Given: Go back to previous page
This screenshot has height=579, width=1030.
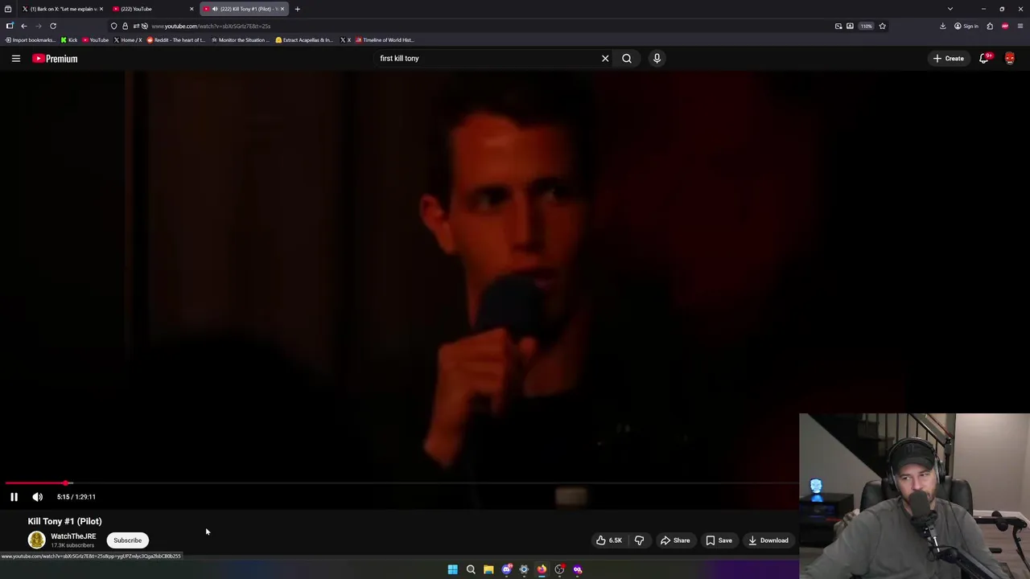Looking at the screenshot, I should [23, 26].
